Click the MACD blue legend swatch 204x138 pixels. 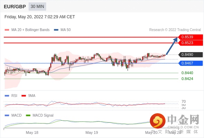click(7, 116)
